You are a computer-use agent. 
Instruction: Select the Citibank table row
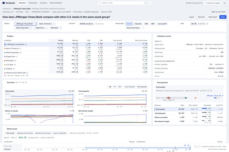76,69
